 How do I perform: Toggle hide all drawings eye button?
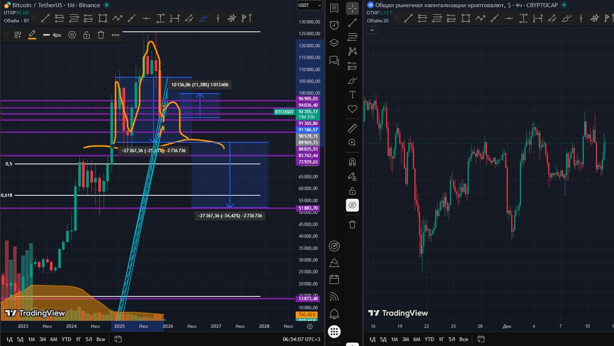352,205
